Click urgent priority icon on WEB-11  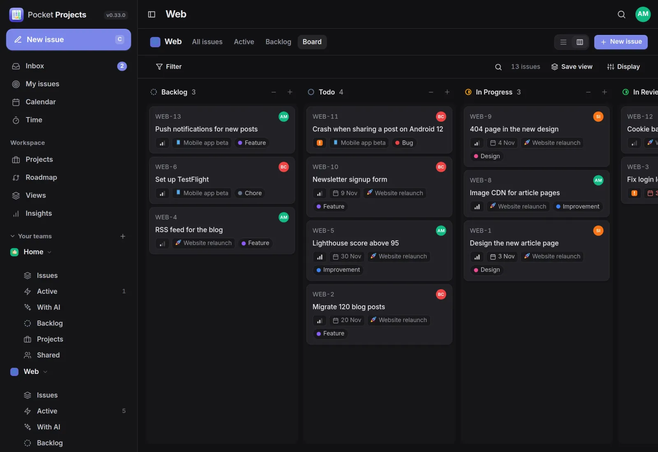(320, 143)
